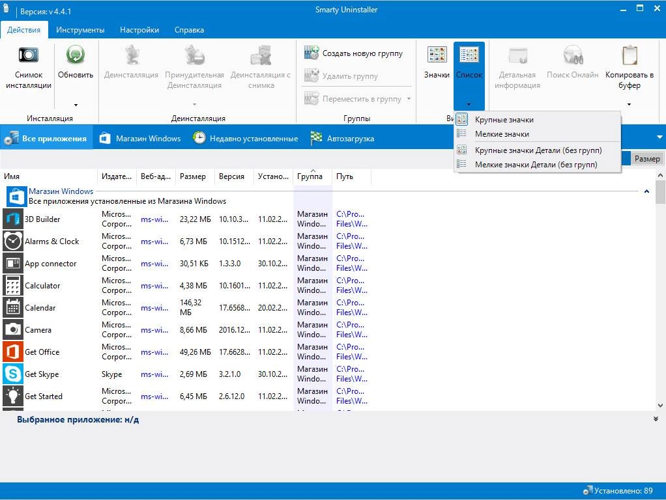This screenshot has height=500, width=666.
Task: Expand the filter tabs overflow arrow
Action: [x=659, y=137]
